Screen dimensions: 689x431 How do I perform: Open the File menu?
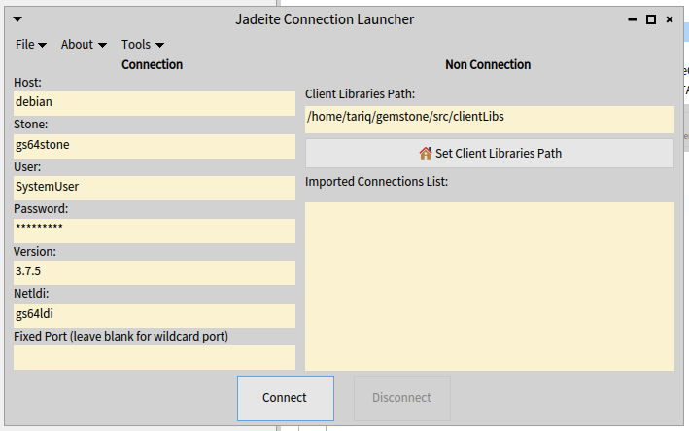point(32,44)
